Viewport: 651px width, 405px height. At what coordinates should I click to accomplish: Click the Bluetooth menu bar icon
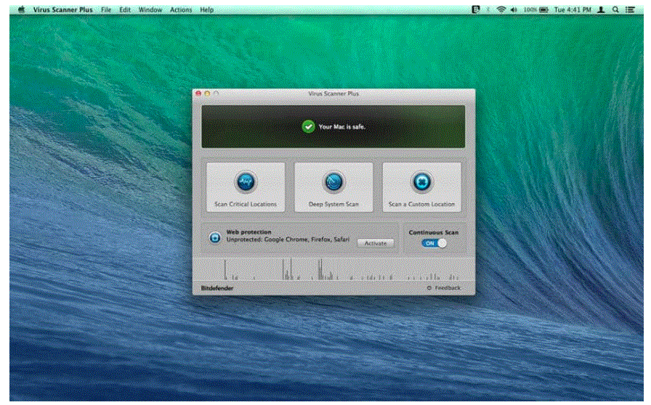[488, 9]
